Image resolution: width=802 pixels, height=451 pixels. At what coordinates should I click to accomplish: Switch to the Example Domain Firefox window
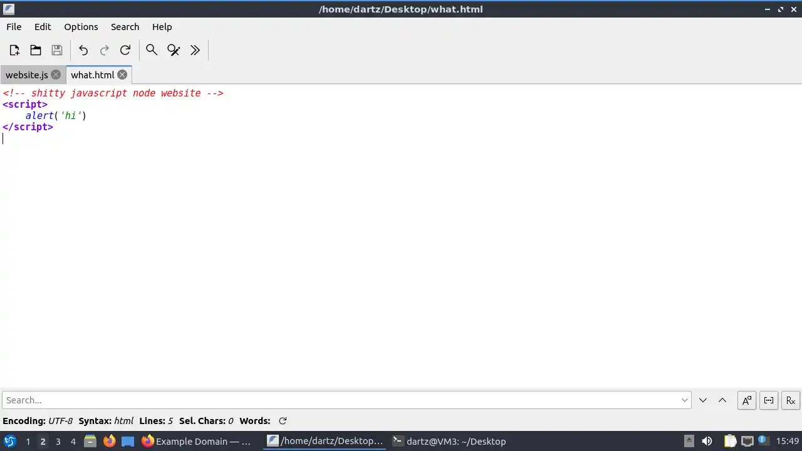pos(196,441)
